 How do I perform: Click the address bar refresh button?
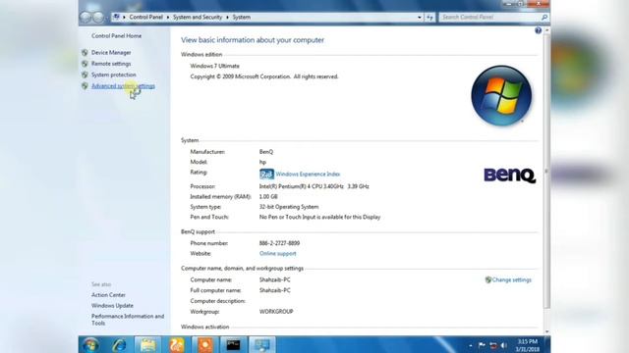click(x=429, y=18)
